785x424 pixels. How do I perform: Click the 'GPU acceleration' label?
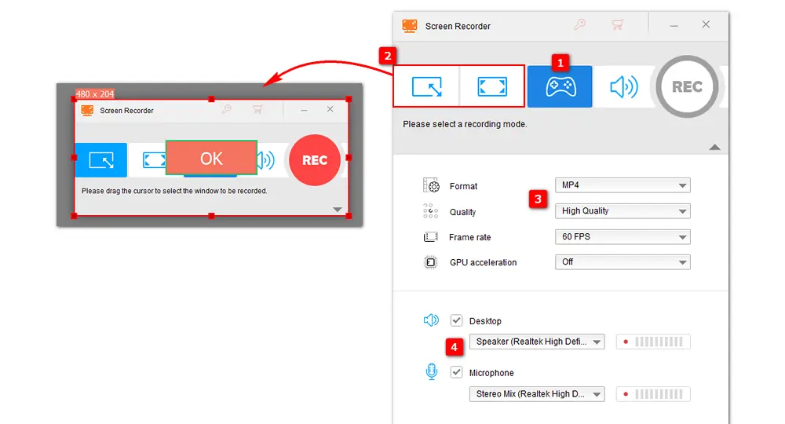pyautogui.click(x=483, y=262)
